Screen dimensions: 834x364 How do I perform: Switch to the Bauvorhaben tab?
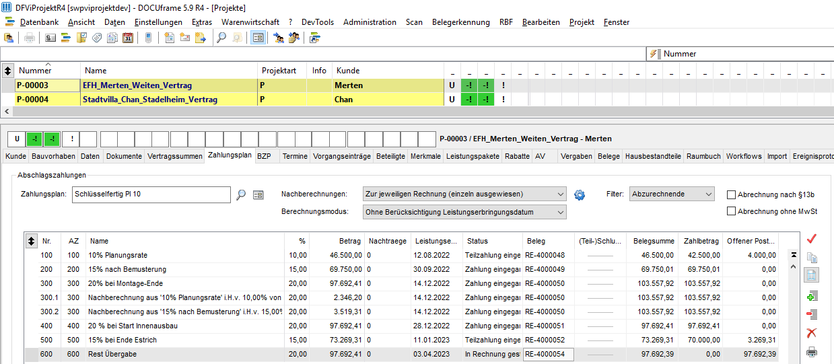[53, 156]
